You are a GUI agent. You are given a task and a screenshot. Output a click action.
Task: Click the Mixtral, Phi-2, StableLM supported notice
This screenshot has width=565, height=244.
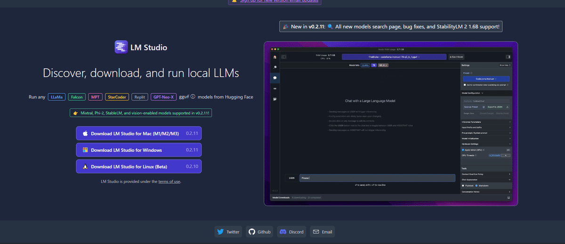click(x=141, y=113)
